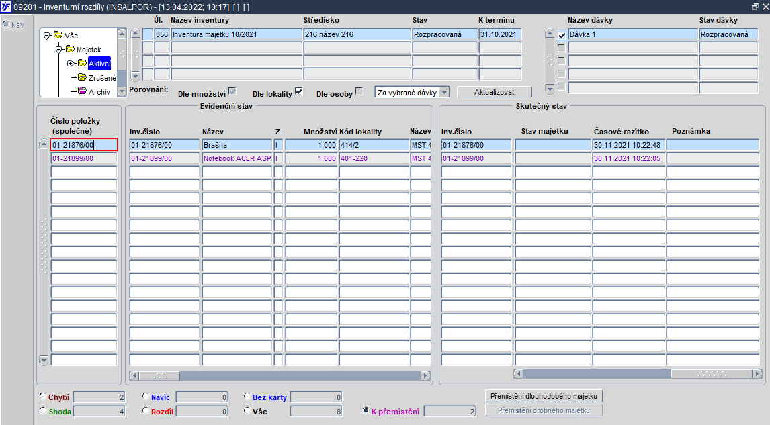This screenshot has height=425, width=770.
Task: Click Skutečný stav scroll right arrow
Action: [x=757, y=373]
